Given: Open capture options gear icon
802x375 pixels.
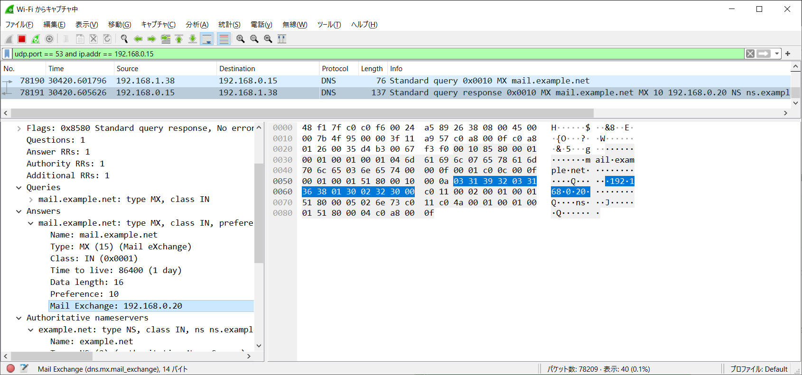Looking at the screenshot, I should (49, 39).
